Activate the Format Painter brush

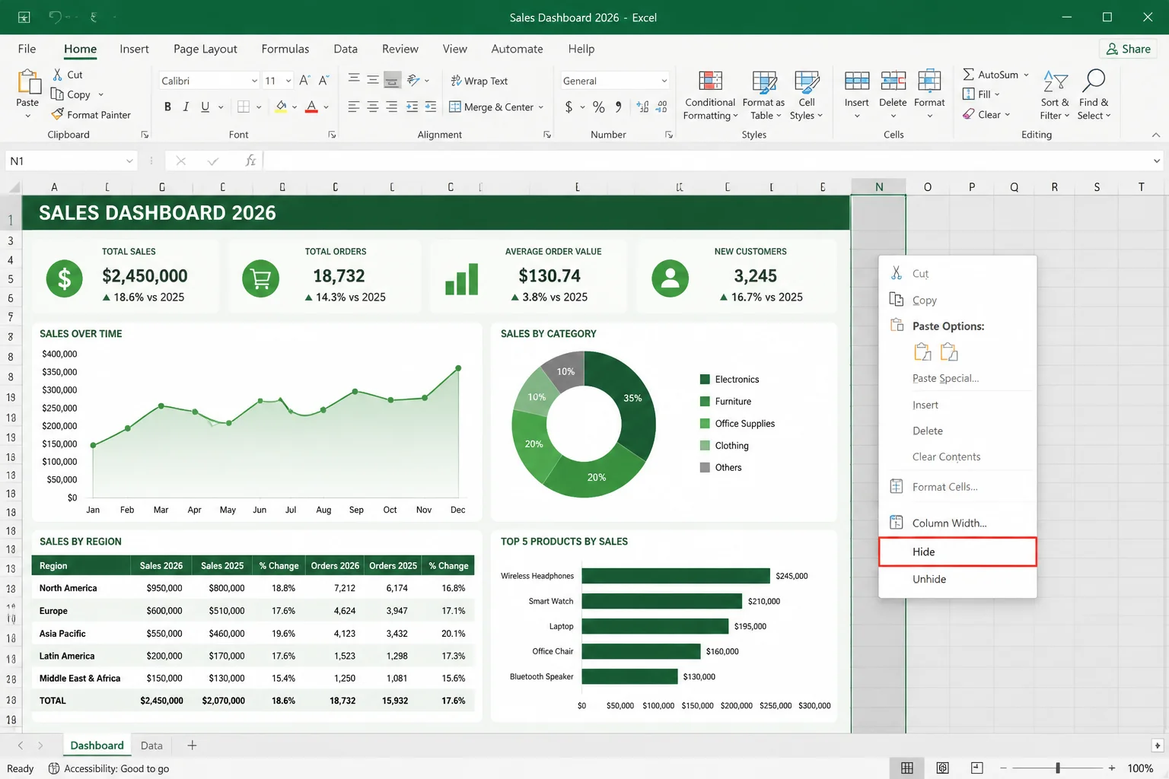click(58, 114)
